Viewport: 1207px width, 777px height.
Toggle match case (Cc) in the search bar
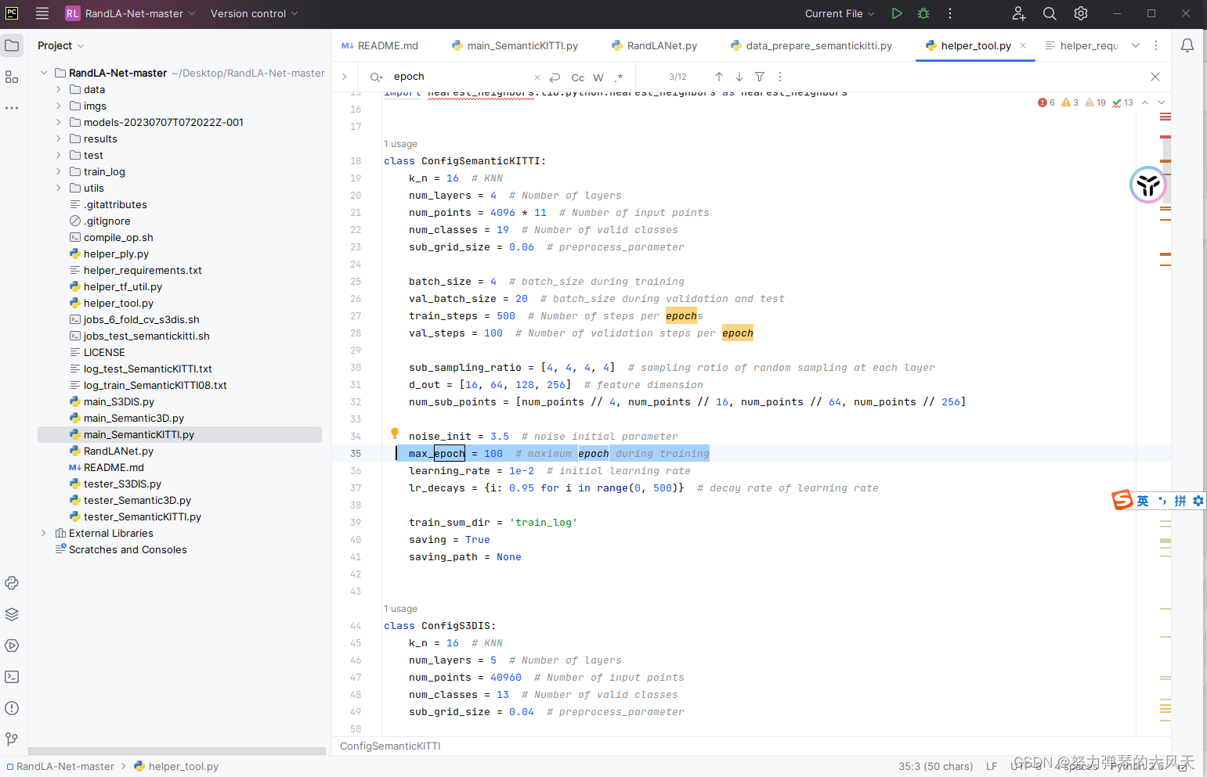click(577, 77)
